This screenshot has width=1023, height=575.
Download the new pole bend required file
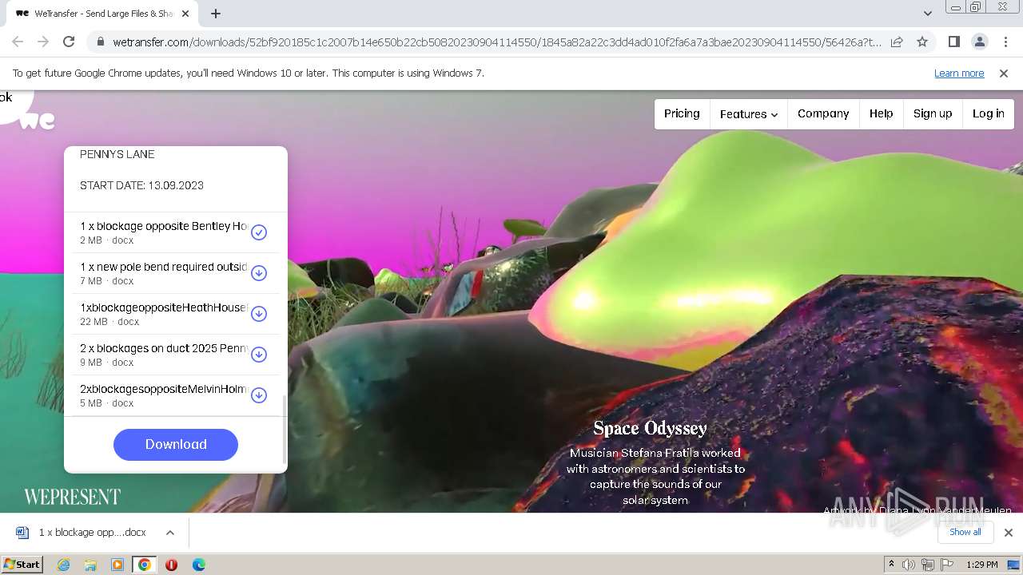[x=259, y=273]
